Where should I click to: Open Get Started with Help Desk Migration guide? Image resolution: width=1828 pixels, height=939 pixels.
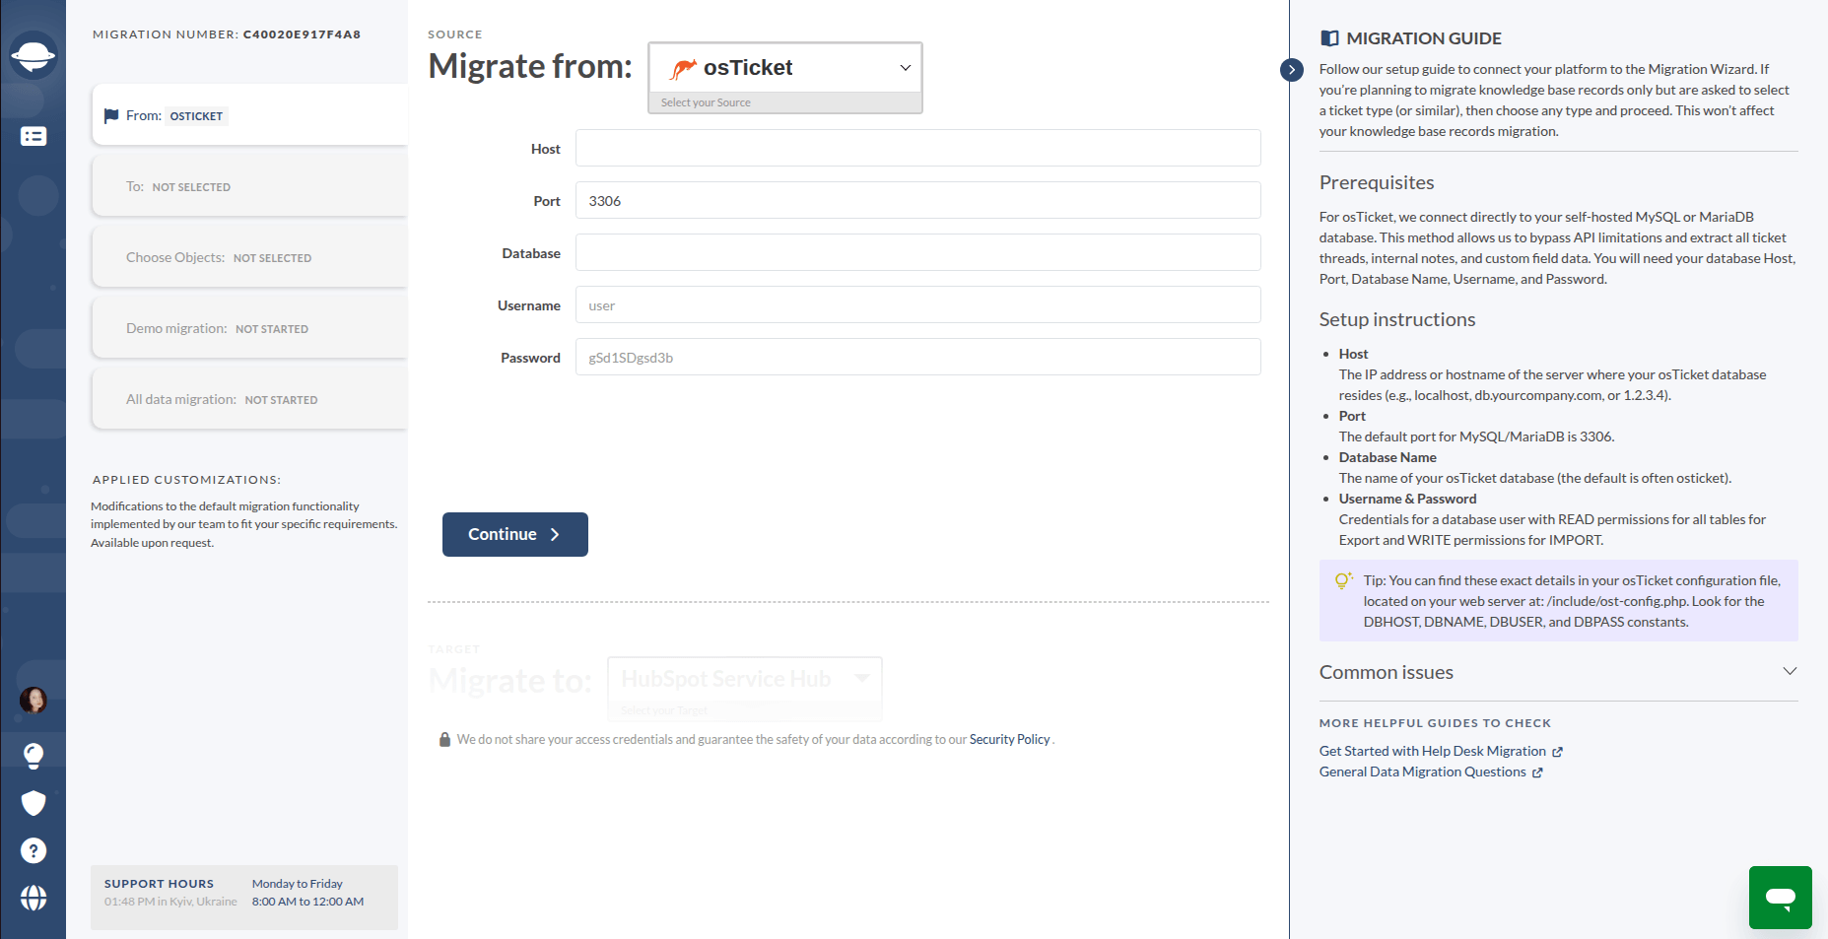(x=1441, y=751)
